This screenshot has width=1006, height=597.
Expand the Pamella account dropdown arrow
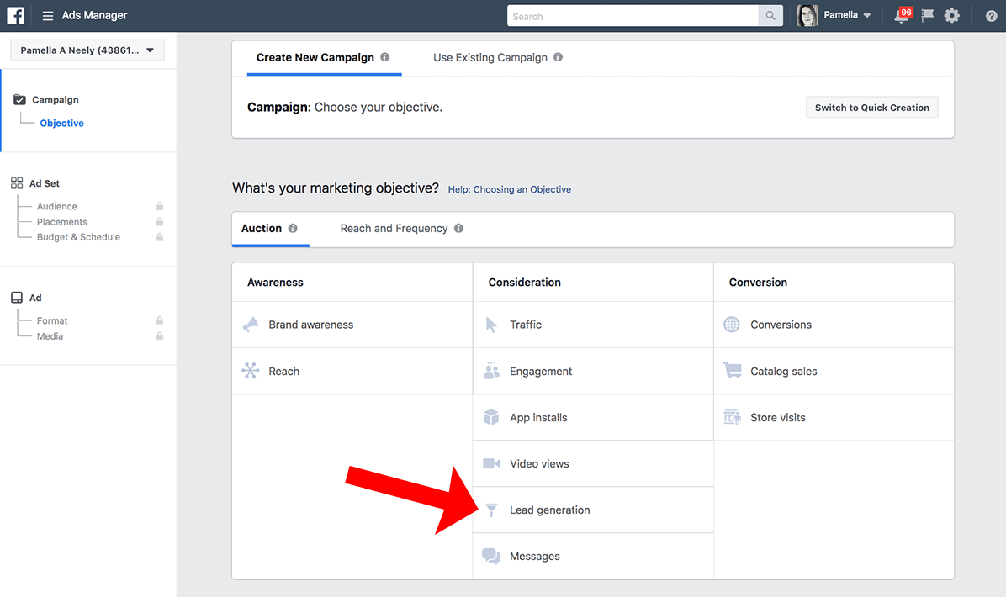866,15
